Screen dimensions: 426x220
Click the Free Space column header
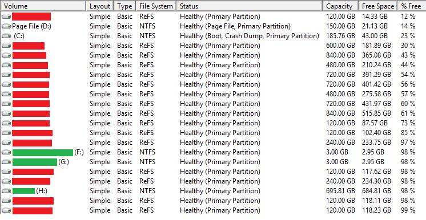pos(378,6)
